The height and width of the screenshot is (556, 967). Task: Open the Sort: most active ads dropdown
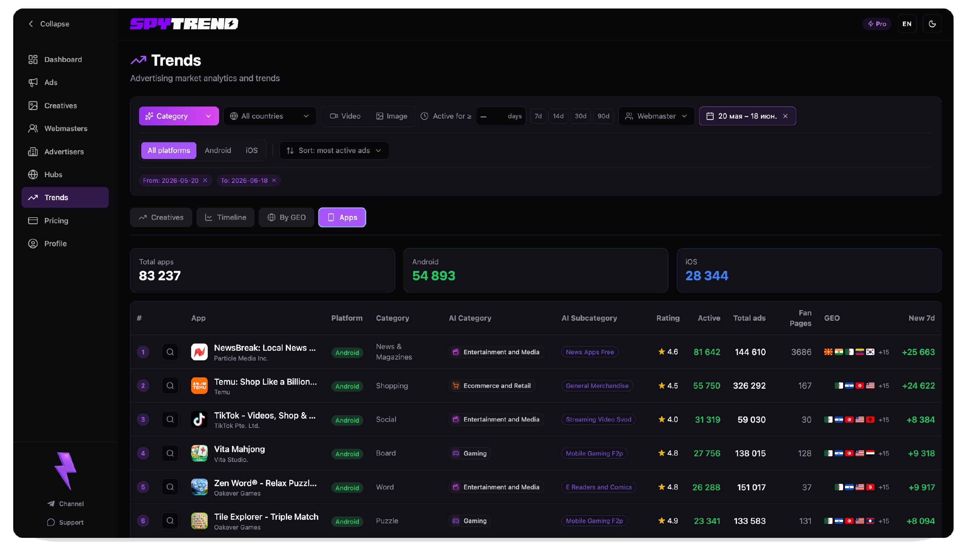click(334, 150)
